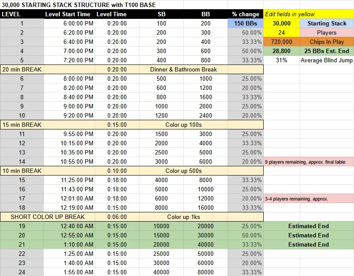Select the BB value 2400 in level 10
Image resolution: width=354 pixels, height=276 pixels.
(x=206, y=115)
